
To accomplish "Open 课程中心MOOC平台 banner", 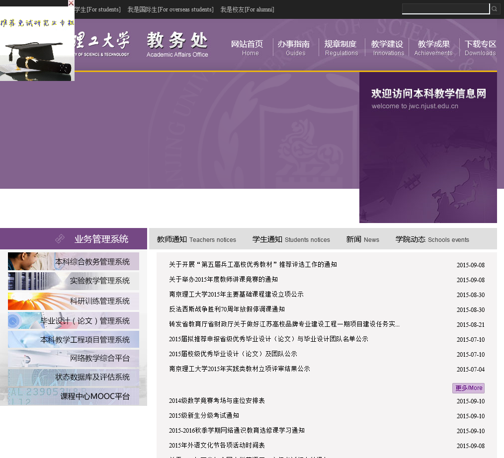I will [74, 396].
